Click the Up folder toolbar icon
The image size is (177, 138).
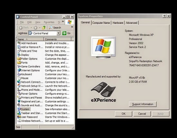click(44, 28)
